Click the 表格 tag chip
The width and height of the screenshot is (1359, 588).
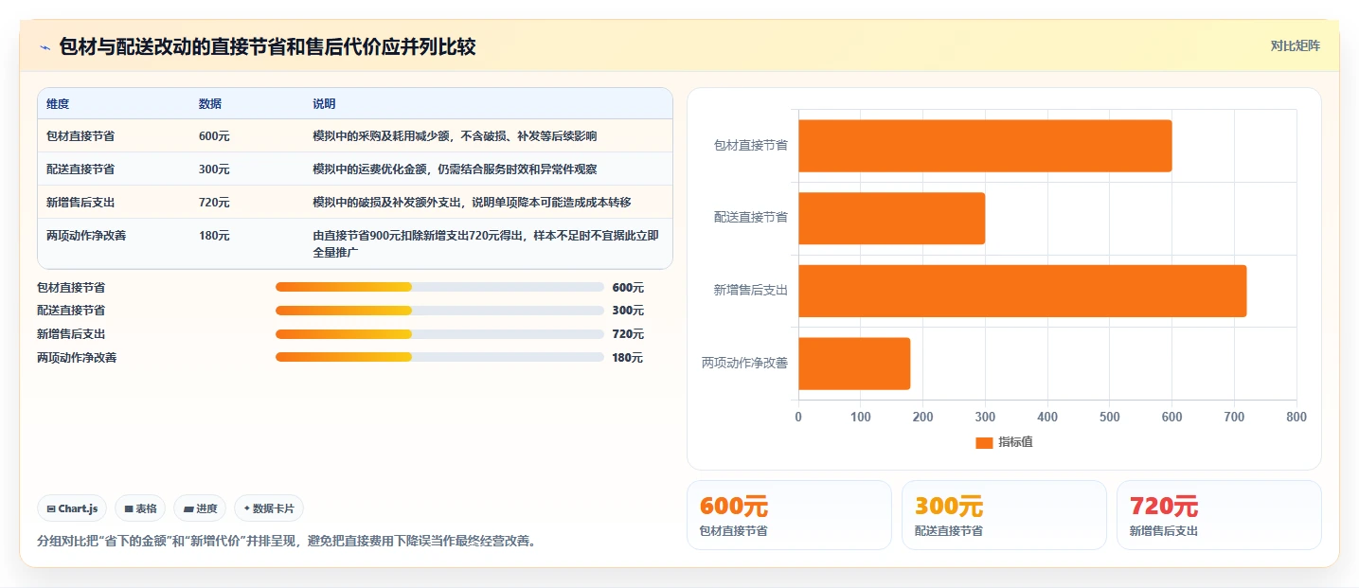[x=140, y=508]
